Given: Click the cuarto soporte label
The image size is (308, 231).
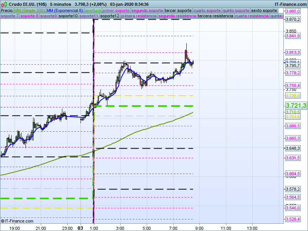Looking at the screenshot, I should tap(207, 10).
